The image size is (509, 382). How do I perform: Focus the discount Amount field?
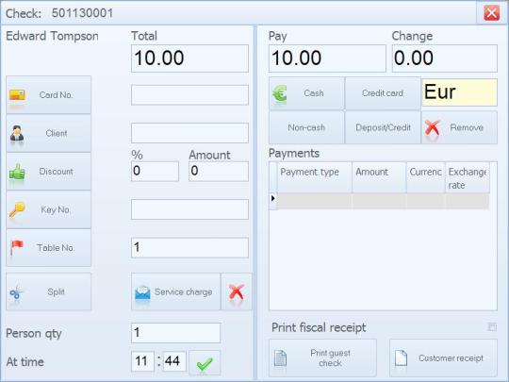pyautogui.click(x=219, y=171)
